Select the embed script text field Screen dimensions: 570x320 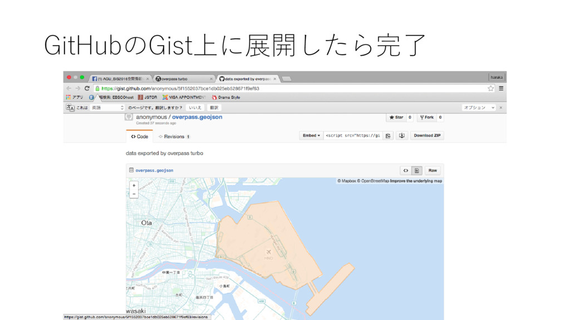click(x=352, y=136)
